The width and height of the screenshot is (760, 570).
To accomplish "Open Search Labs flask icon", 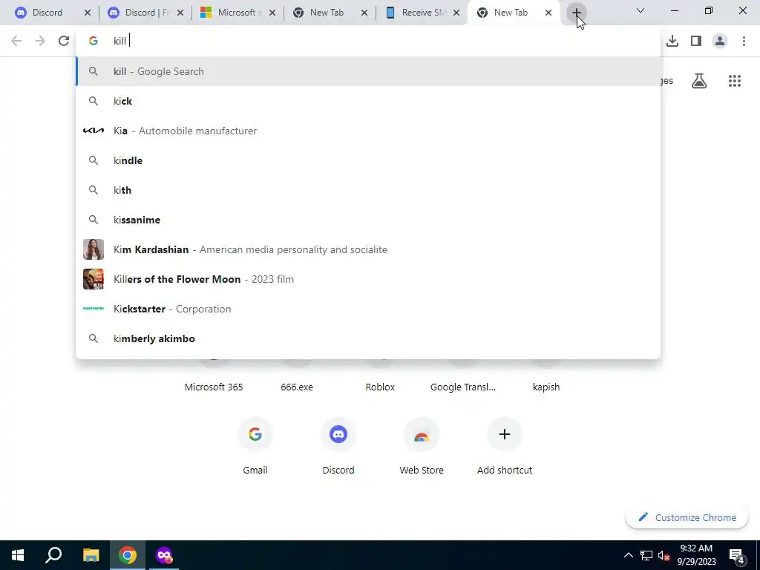I will click(x=699, y=81).
